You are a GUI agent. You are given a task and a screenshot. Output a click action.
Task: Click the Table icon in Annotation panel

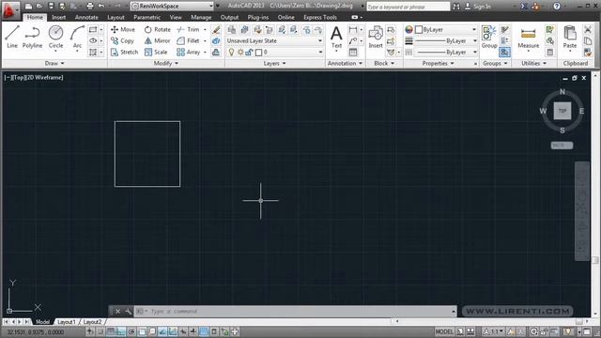click(x=353, y=53)
